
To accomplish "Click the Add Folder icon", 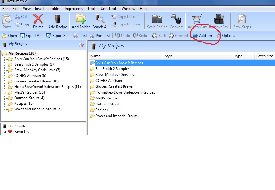I will [x=81, y=19].
